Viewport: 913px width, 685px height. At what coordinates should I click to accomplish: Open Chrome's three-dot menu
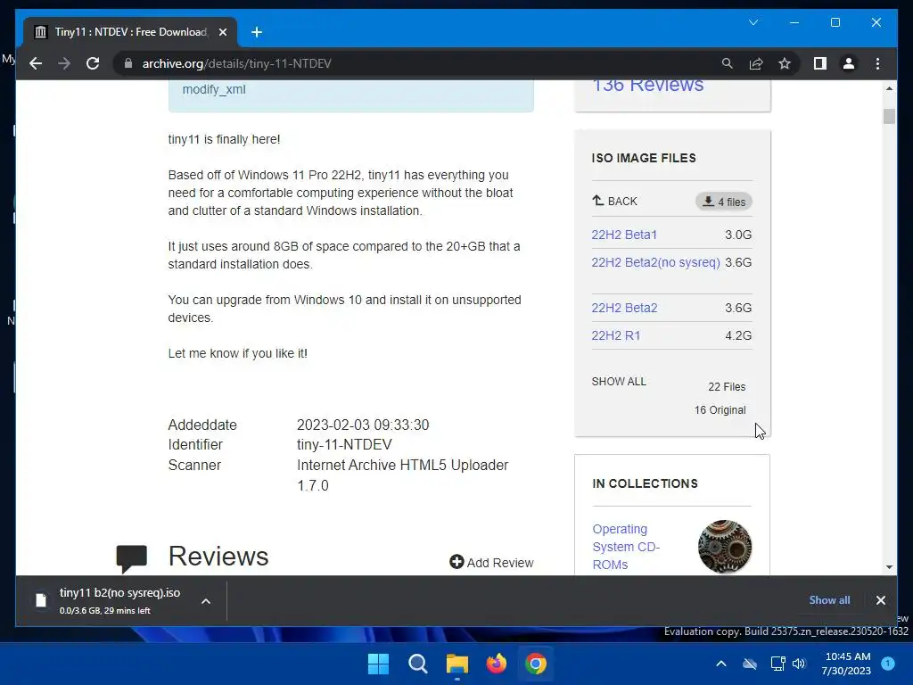point(877,63)
